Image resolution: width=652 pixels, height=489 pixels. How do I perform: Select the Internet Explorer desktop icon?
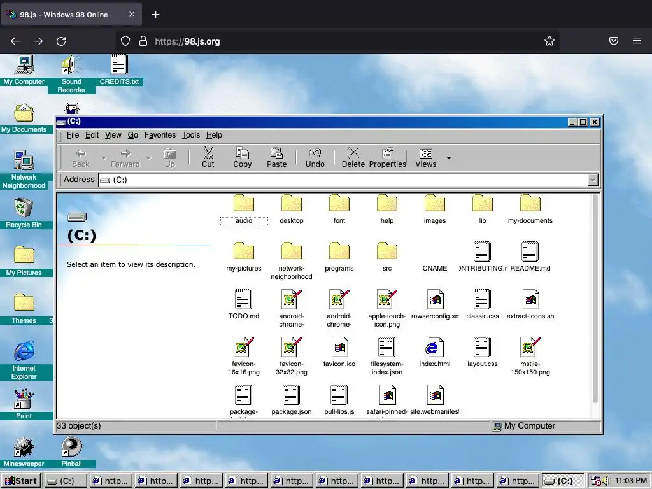pyautogui.click(x=24, y=360)
